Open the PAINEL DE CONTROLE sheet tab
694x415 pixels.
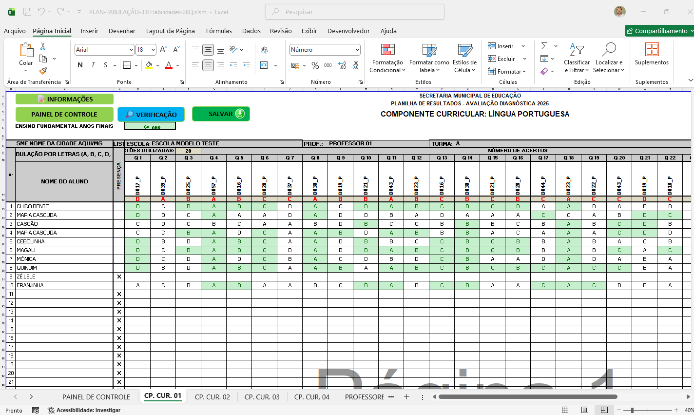(x=96, y=397)
